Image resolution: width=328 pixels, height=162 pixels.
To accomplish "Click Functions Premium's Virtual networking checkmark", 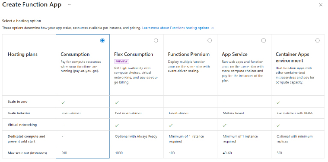I will point(171,125).
